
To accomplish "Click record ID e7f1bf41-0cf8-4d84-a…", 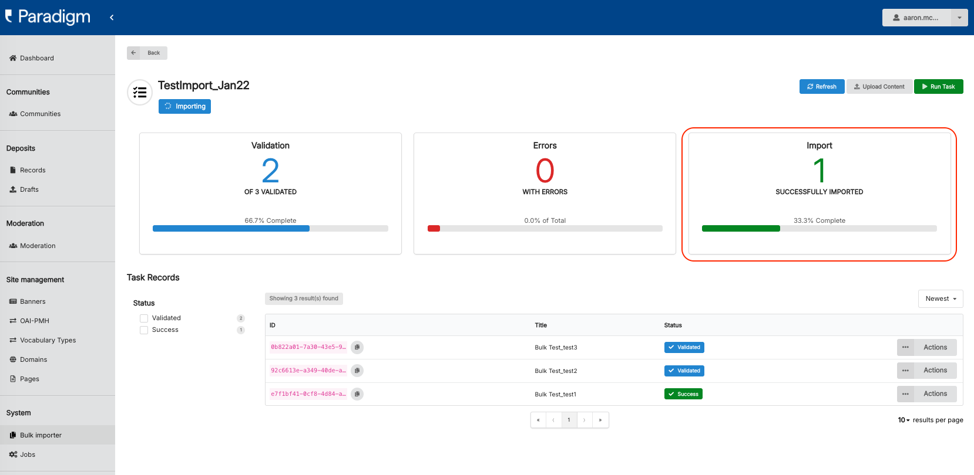I will coord(308,394).
